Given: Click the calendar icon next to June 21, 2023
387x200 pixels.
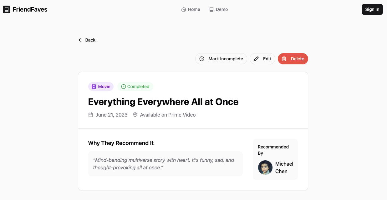Looking at the screenshot, I should (x=91, y=115).
